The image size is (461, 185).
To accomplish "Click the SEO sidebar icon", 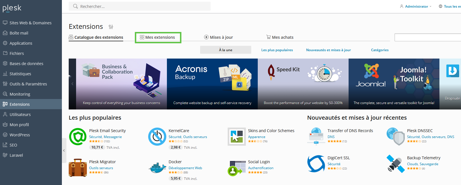I will click(5, 145).
